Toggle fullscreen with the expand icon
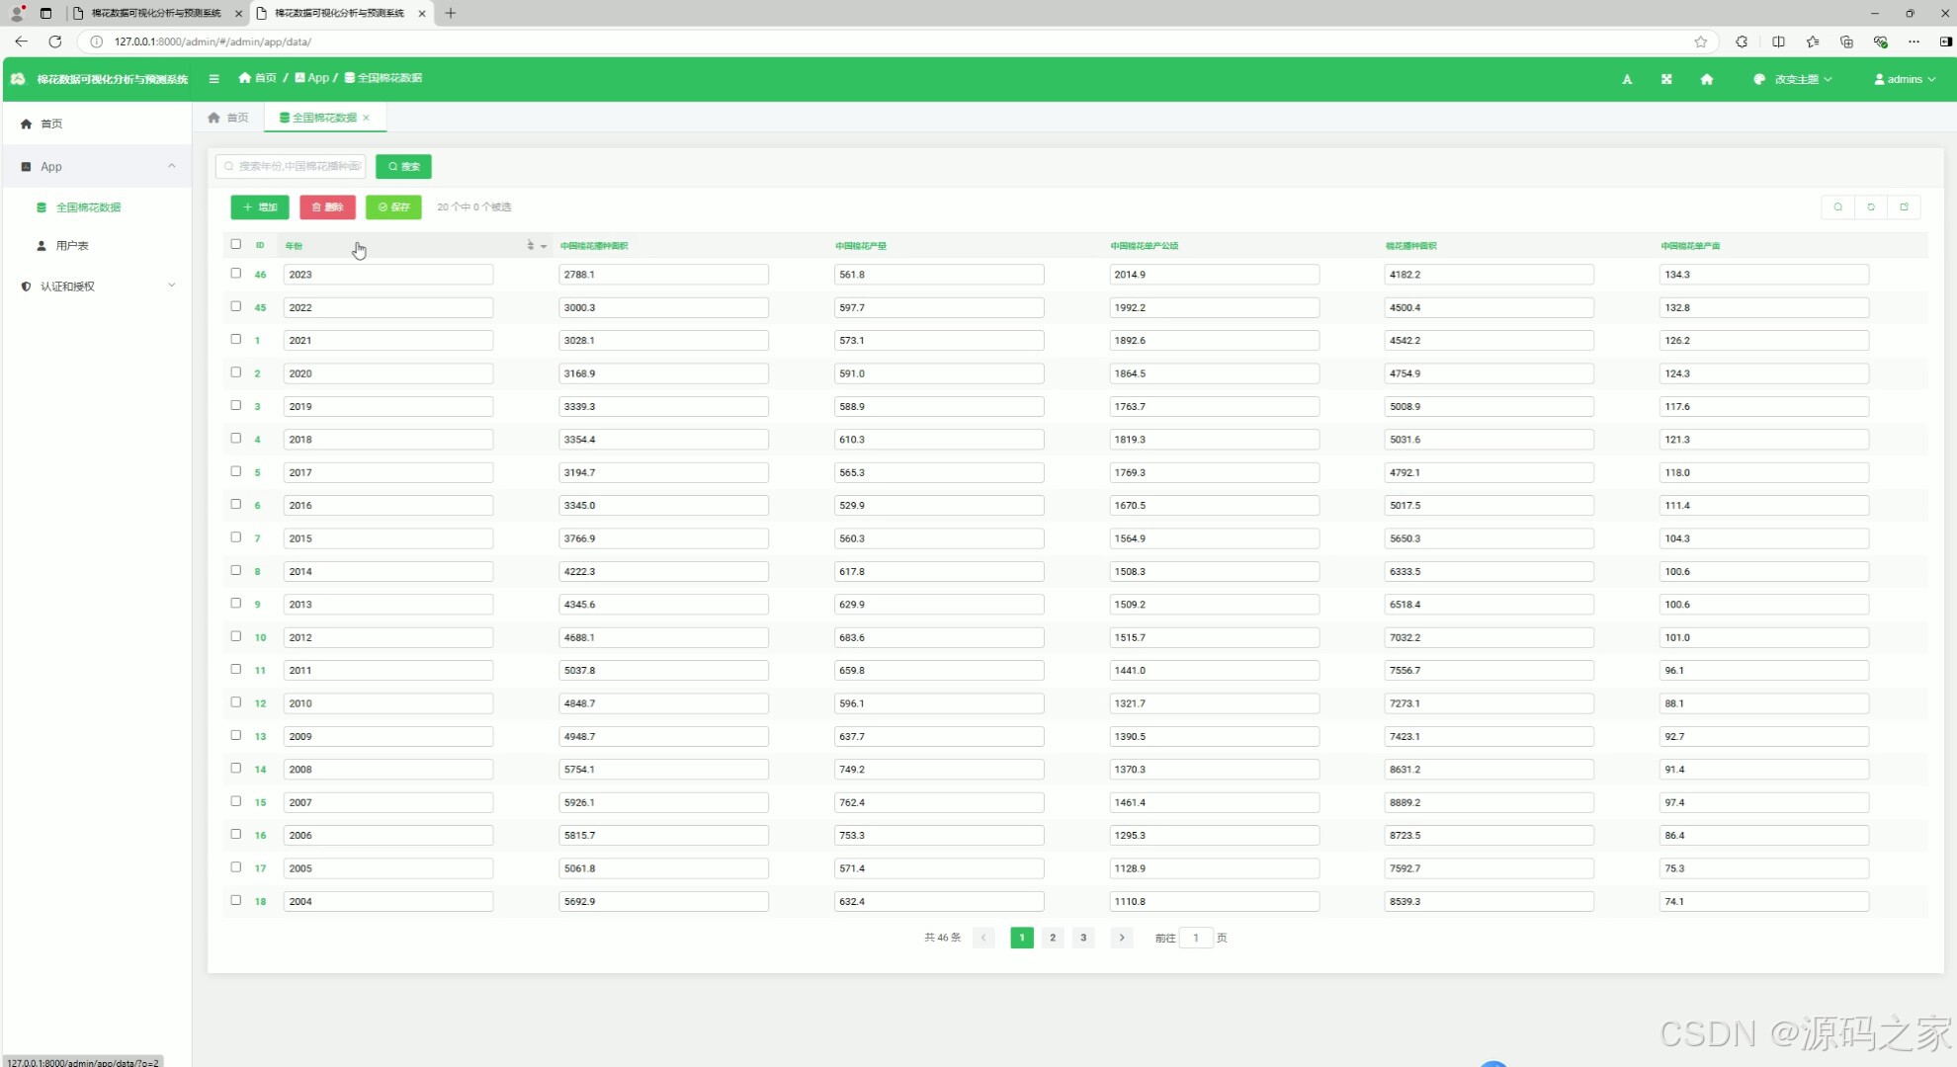Viewport: 1957px width, 1067px height. (1666, 79)
